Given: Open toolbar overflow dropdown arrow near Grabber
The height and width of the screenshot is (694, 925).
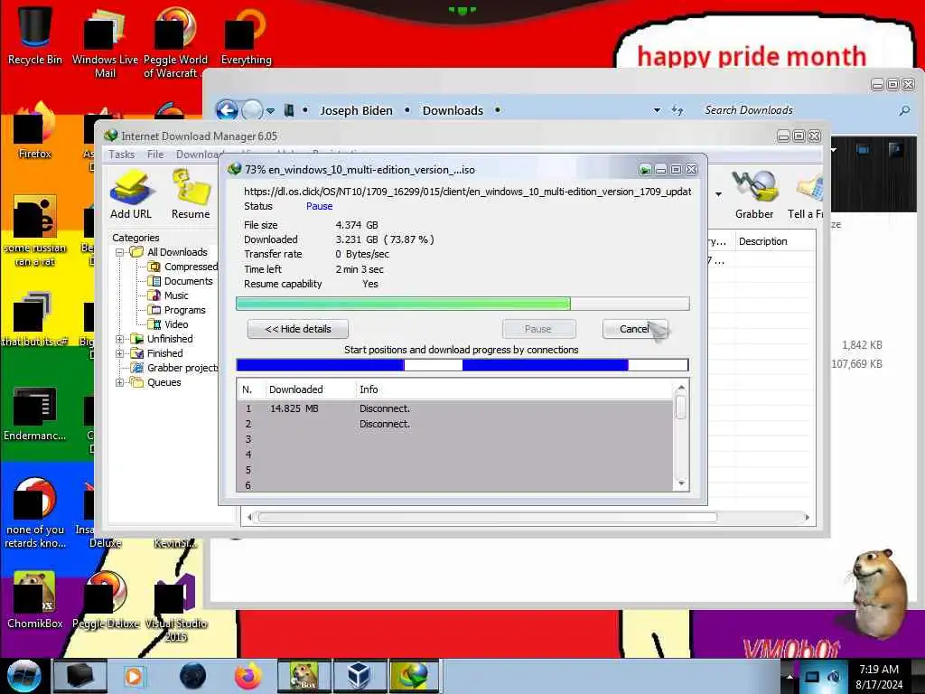Looking at the screenshot, I should [x=718, y=194].
